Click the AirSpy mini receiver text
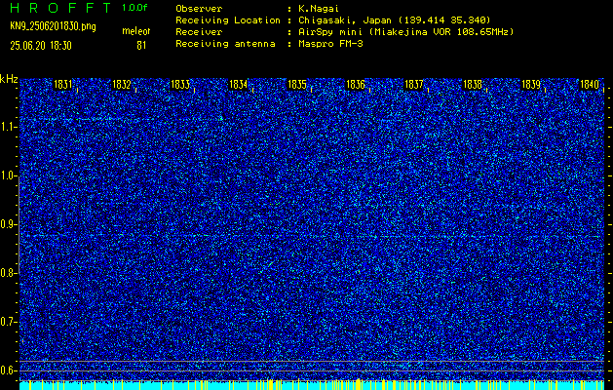This screenshot has height=390, width=613. coord(406,31)
